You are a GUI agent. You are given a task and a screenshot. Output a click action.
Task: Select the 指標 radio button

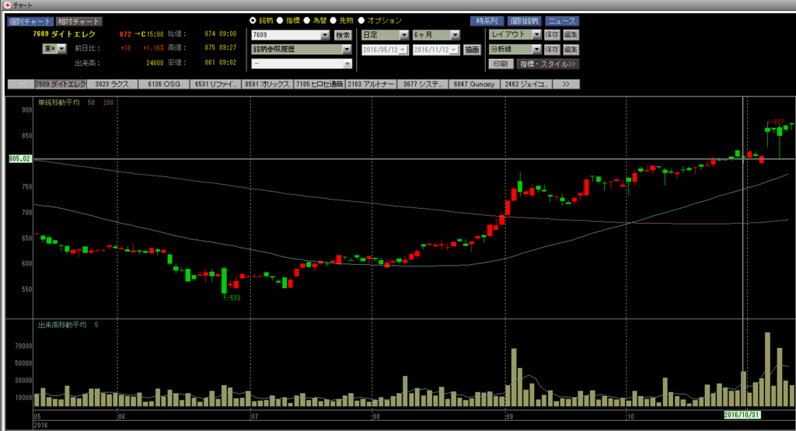279,20
